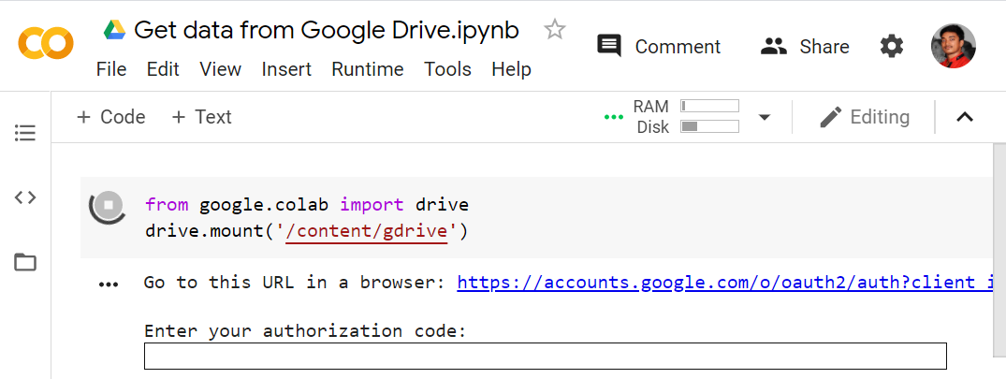Click the Disk label

pyautogui.click(x=653, y=127)
